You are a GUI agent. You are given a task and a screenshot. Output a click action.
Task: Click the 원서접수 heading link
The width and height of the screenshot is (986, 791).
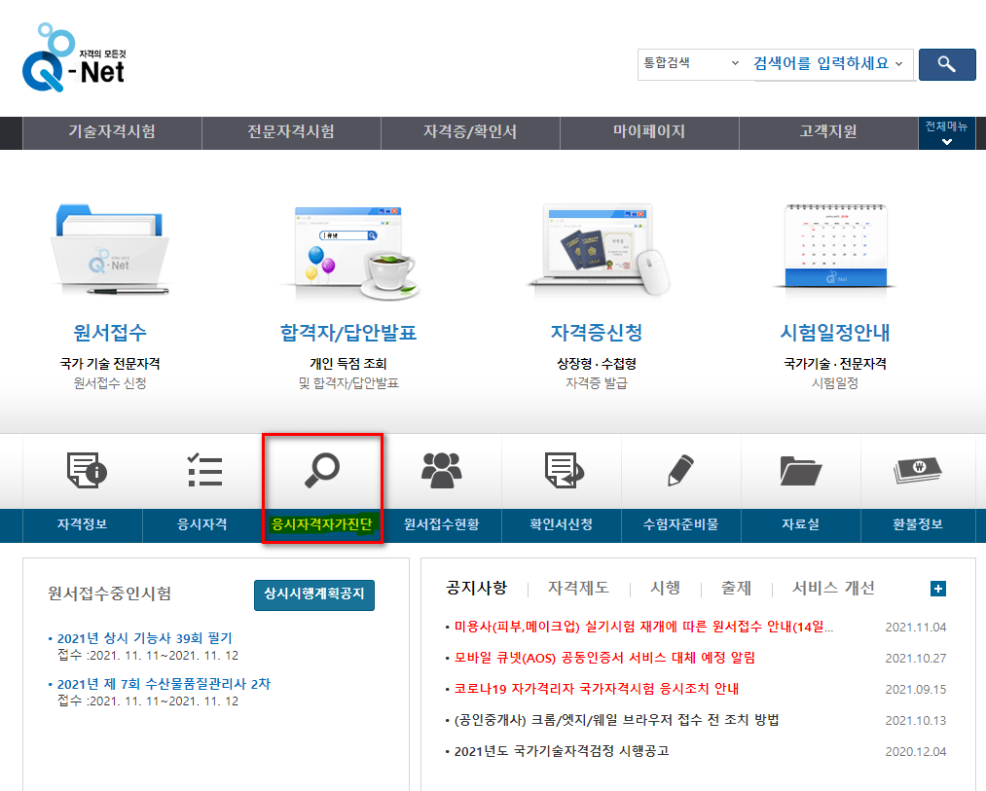click(109, 333)
